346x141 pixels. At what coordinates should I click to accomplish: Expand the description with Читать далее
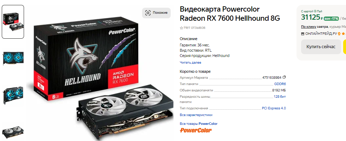pos(190,62)
